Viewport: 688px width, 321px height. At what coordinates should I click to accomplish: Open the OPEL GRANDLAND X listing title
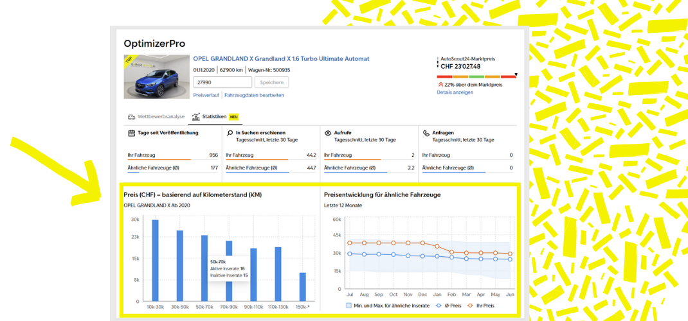[x=281, y=58]
